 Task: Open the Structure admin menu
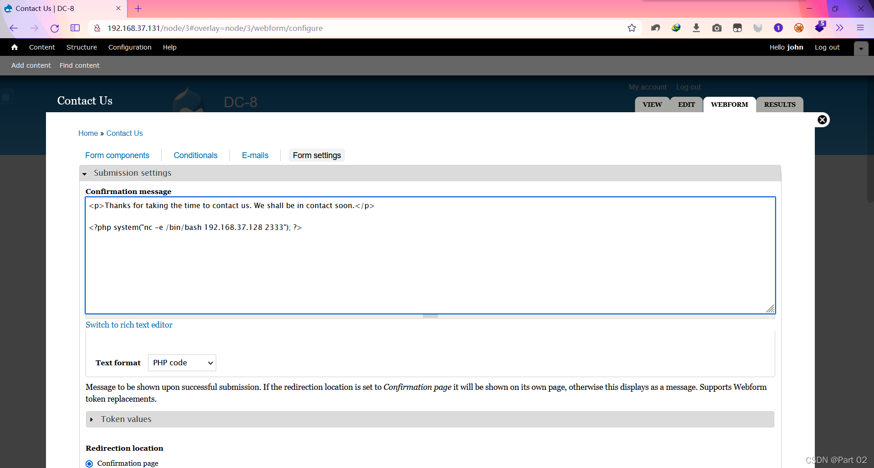coord(81,47)
